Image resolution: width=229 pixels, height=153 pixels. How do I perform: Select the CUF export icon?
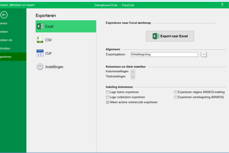[x=40, y=53]
